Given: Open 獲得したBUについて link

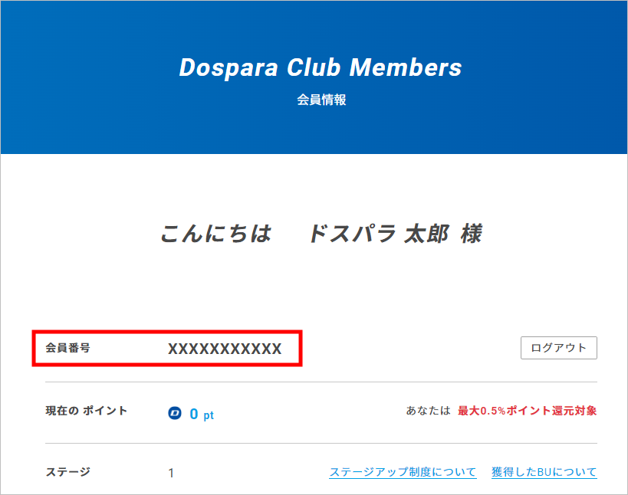Looking at the screenshot, I should coord(544,472).
